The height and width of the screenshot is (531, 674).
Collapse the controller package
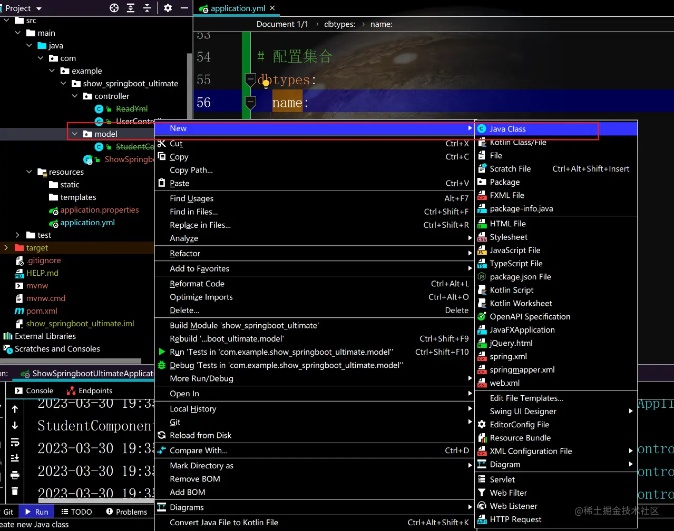point(75,96)
